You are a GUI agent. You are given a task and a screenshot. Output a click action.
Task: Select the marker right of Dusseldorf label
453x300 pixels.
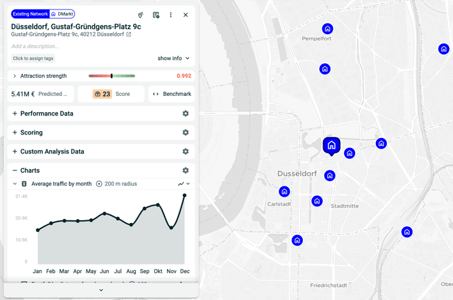coord(330,175)
